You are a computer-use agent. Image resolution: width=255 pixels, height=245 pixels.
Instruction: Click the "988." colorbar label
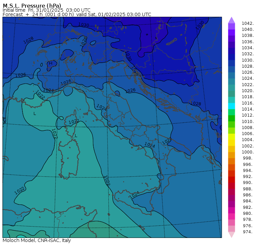pyautogui.click(x=248, y=189)
